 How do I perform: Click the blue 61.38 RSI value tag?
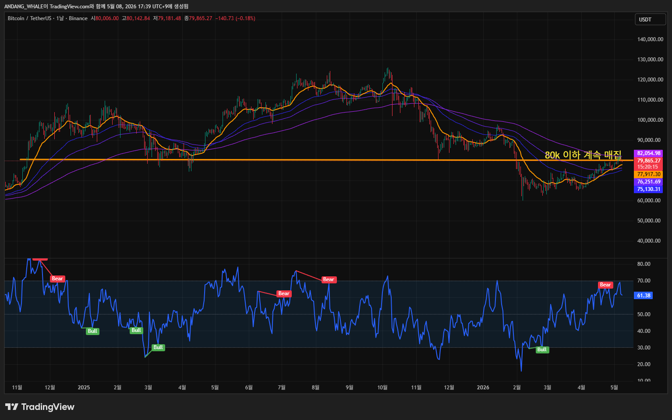[x=644, y=296]
